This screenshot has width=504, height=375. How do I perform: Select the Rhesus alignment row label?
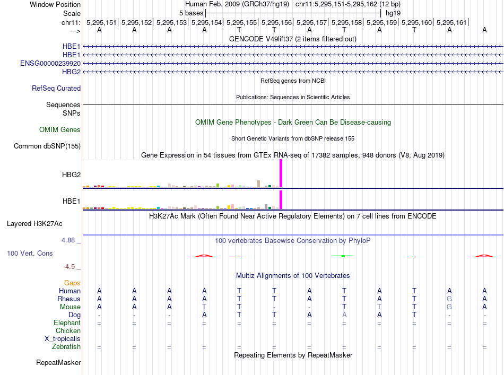tap(69, 299)
